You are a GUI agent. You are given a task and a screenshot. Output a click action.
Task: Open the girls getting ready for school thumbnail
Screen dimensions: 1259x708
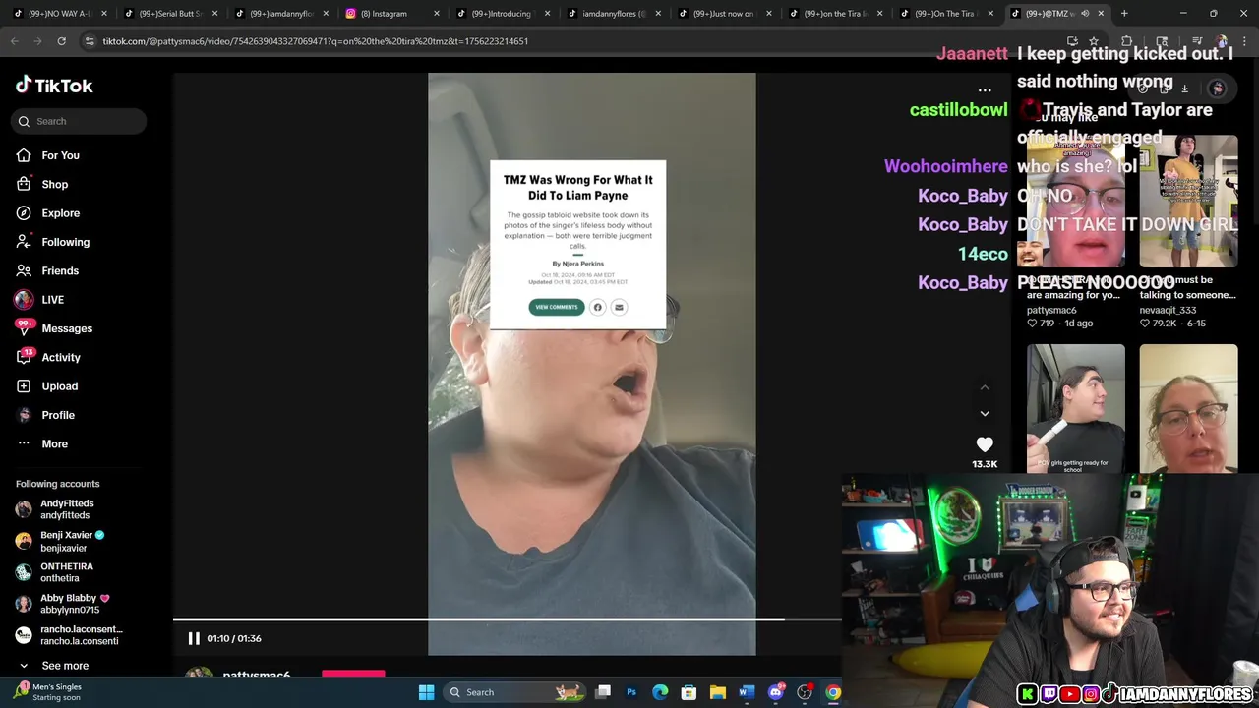[1076, 409]
